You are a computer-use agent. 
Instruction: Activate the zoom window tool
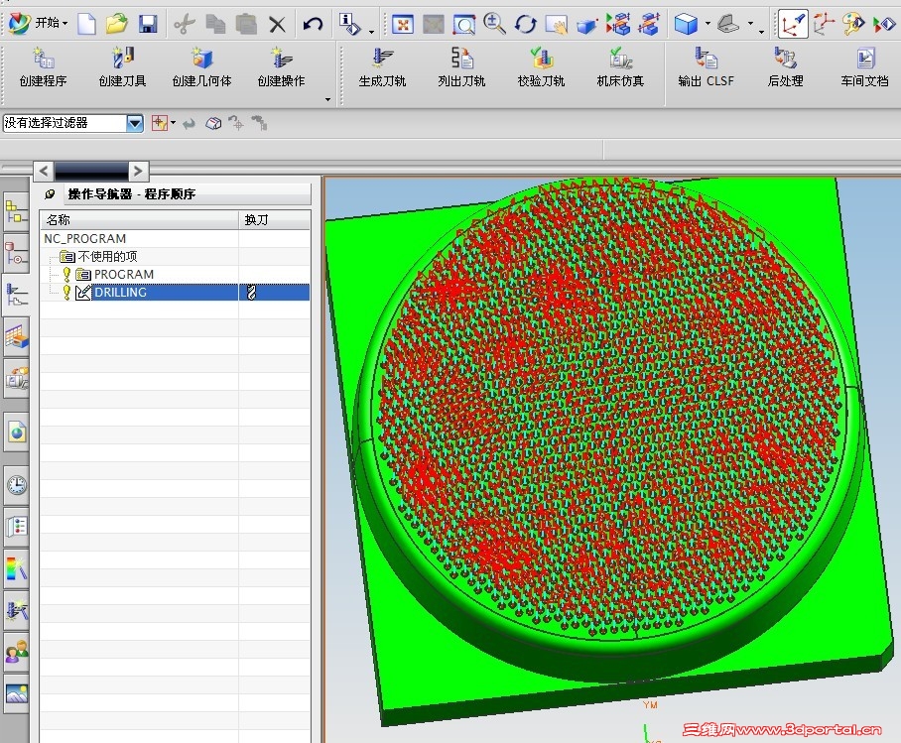point(463,24)
